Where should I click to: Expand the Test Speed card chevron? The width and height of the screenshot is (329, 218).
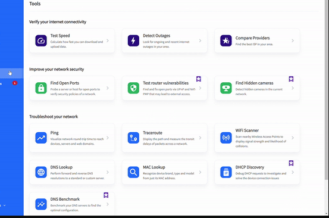pyautogui.click(x=108, y=41)
